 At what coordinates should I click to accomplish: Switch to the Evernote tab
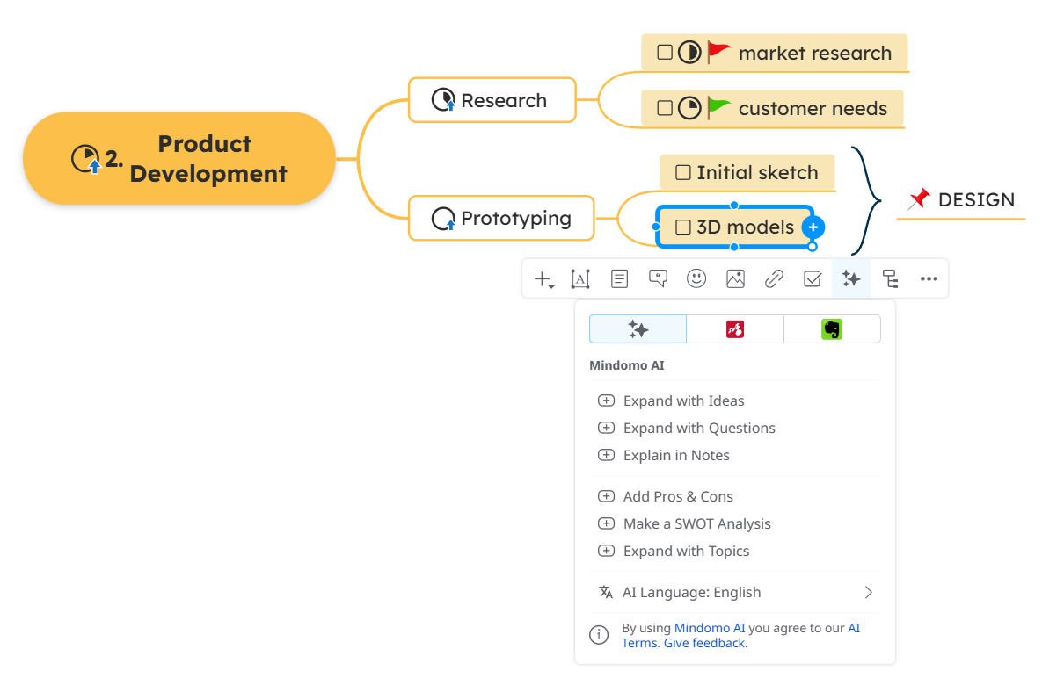click(x=832, y=328)
